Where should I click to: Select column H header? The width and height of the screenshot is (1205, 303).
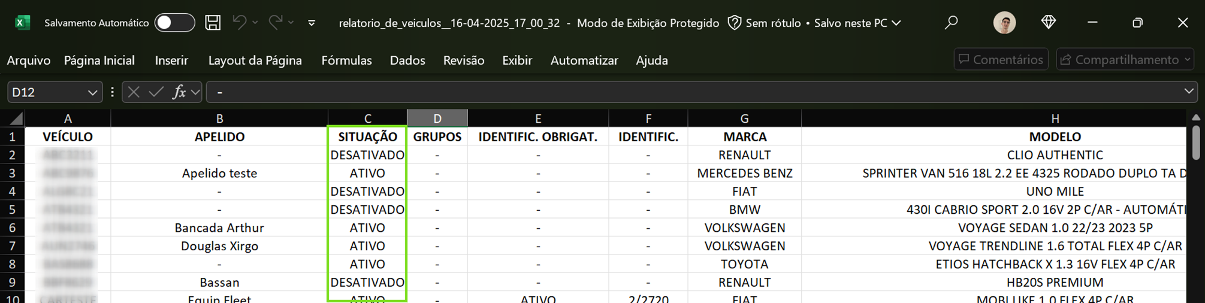(x=993, y=119)
